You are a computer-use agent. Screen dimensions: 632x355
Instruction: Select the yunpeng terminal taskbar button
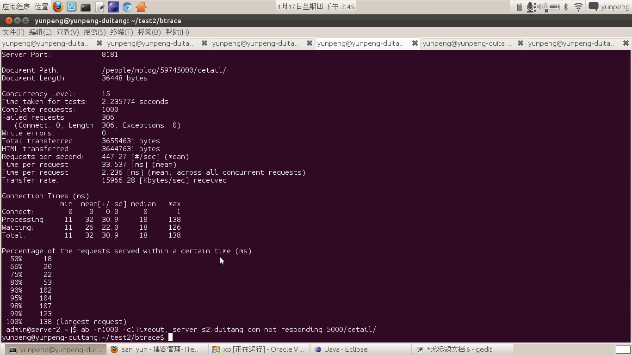pos(56,349)
